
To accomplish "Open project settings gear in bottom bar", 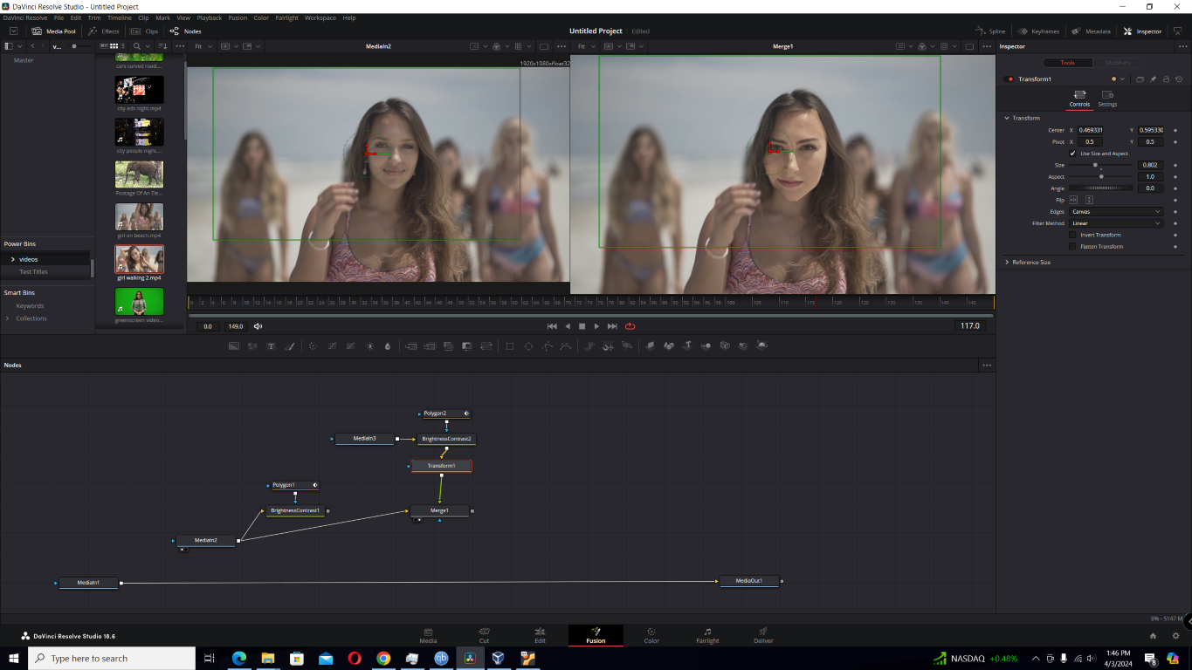I will click(1176, 636).
